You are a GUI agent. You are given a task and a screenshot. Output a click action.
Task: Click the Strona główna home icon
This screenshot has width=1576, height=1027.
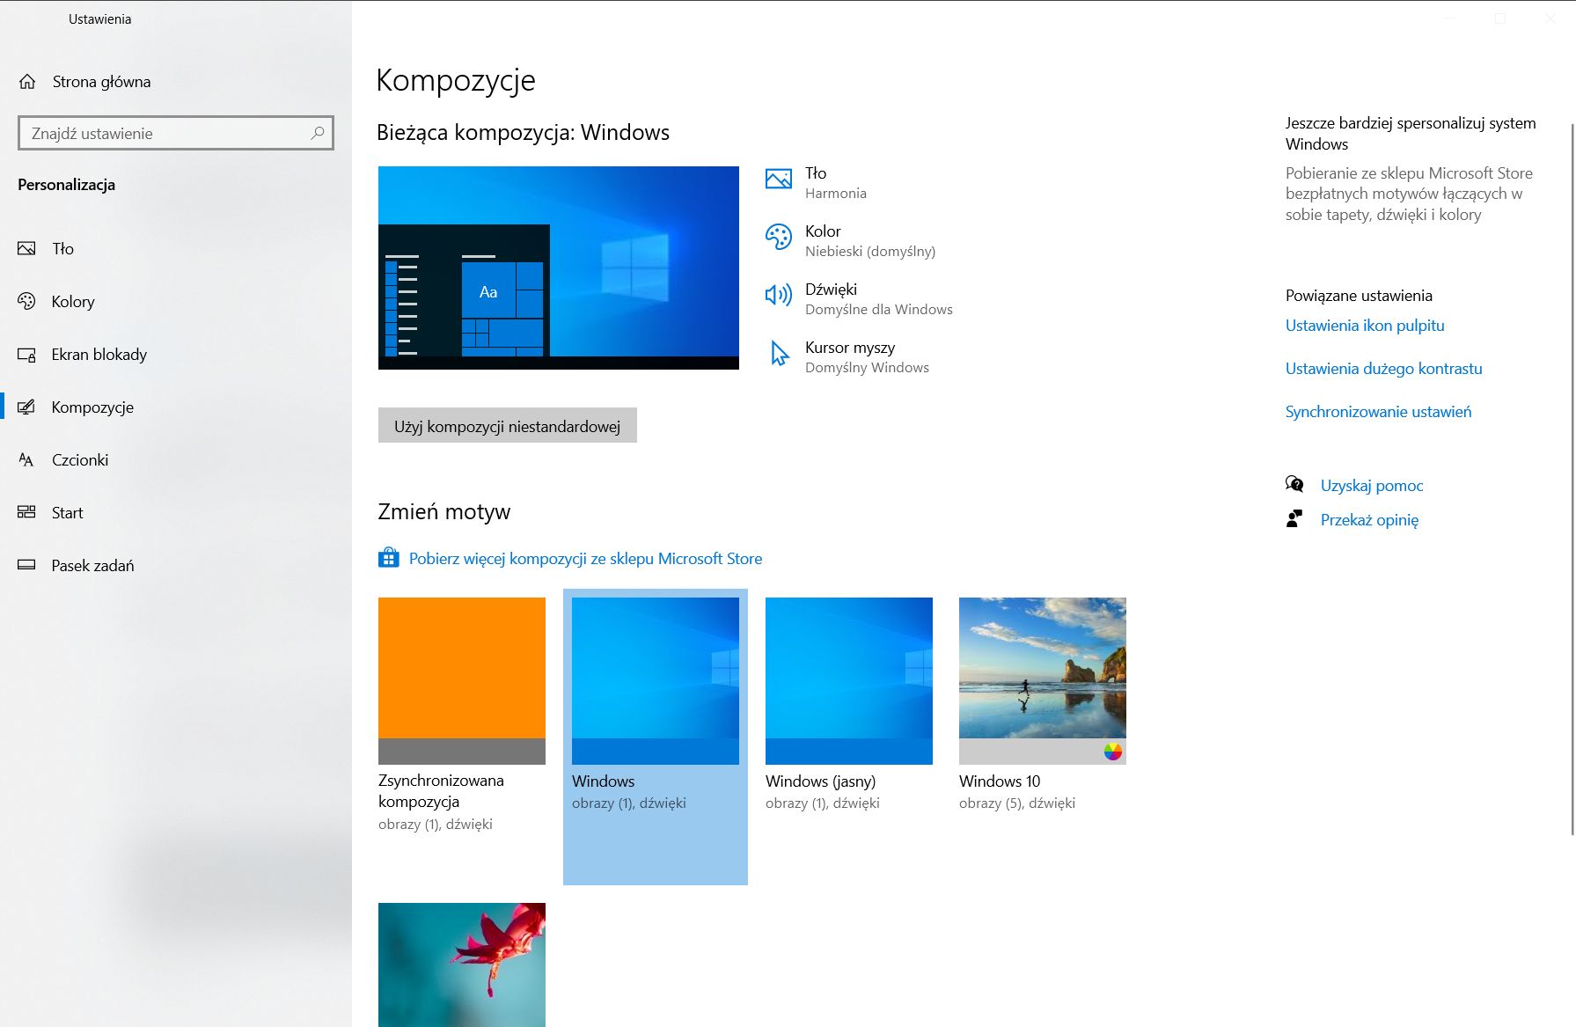click(27, 81)
